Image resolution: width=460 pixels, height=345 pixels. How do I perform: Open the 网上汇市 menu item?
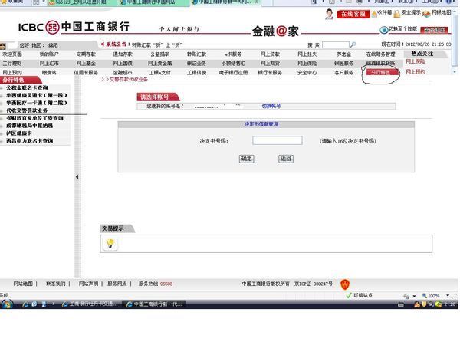pyautogui.click(x=49, y=64)
